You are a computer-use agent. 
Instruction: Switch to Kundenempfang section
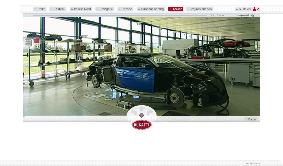pos(151,9)
